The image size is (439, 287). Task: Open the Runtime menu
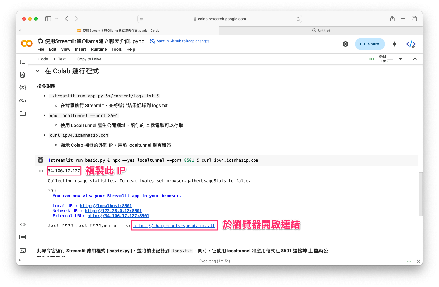(99, 49)
